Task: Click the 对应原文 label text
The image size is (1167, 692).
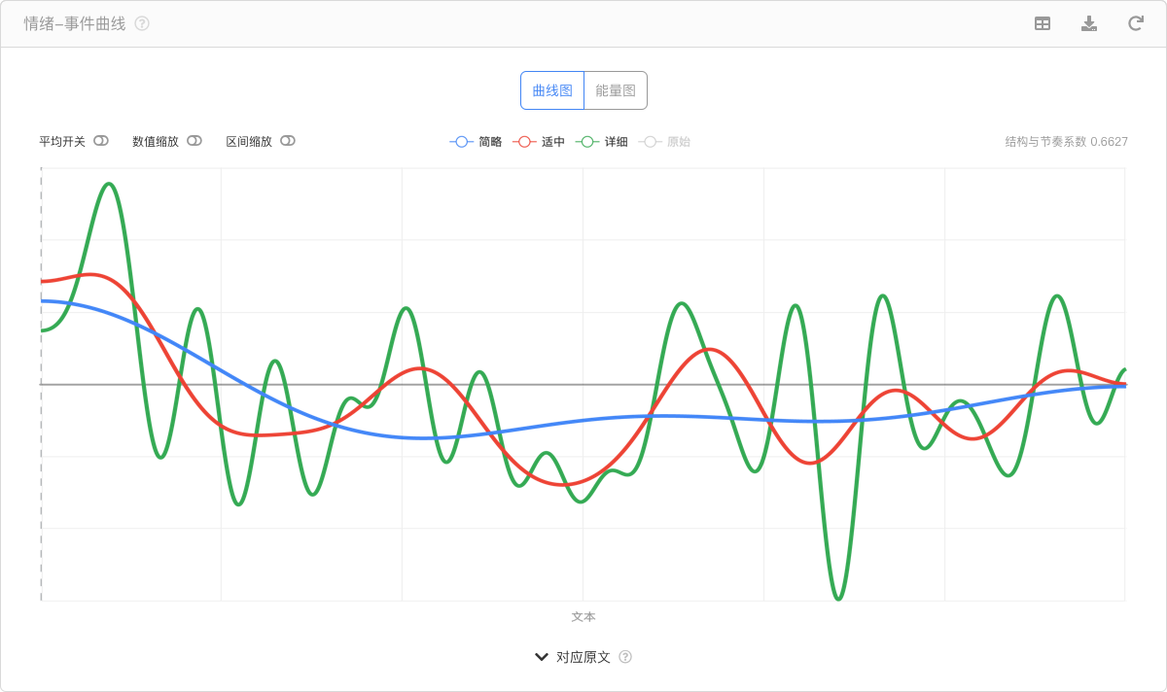Action: click(583, 657)
